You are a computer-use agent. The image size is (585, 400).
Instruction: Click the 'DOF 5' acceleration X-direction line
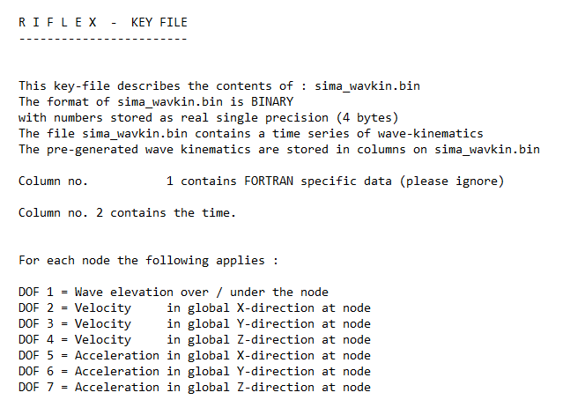click(194, 355)
